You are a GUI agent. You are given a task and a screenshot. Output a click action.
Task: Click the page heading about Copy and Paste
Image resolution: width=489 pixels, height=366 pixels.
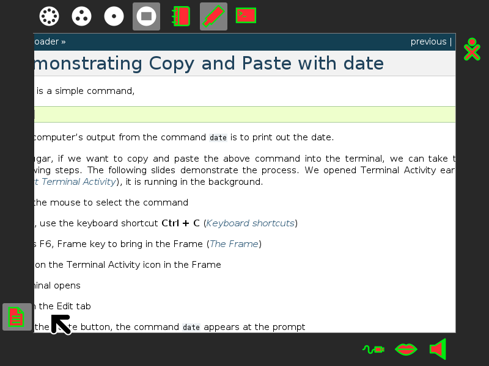(209, 63)
